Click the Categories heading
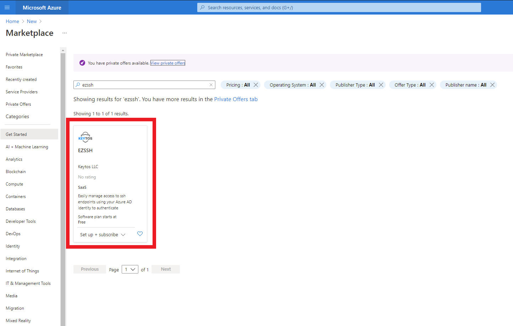This screenshot has width=513, height=326. 17,117
